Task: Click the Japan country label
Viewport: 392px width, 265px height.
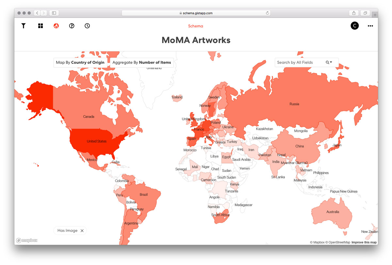Action: (x=337, y=145)
